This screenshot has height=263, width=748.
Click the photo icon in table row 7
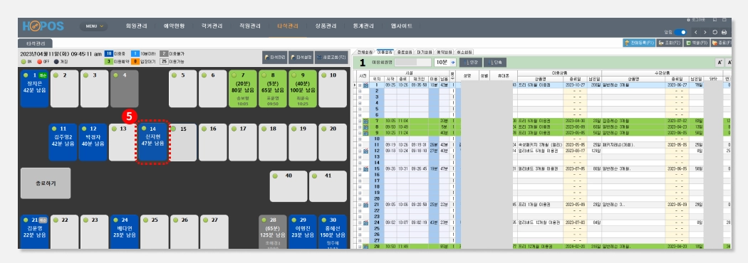pyautogui.click(x=365, y=122)
